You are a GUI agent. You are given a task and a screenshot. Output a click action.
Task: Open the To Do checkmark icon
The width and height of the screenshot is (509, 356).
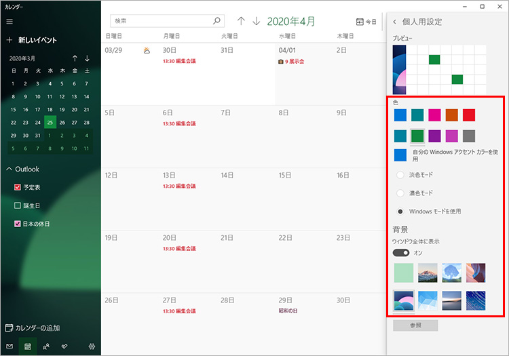[x=64, y=346]
